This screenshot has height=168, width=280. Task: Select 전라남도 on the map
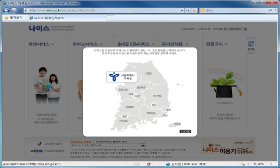pyautogui.click(x=124, y=121)
